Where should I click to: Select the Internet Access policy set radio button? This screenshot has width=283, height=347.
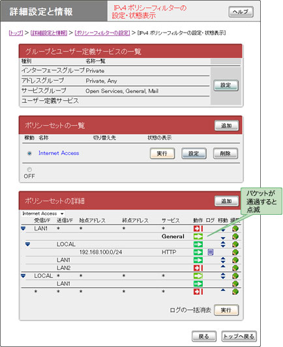pos(29,153)
